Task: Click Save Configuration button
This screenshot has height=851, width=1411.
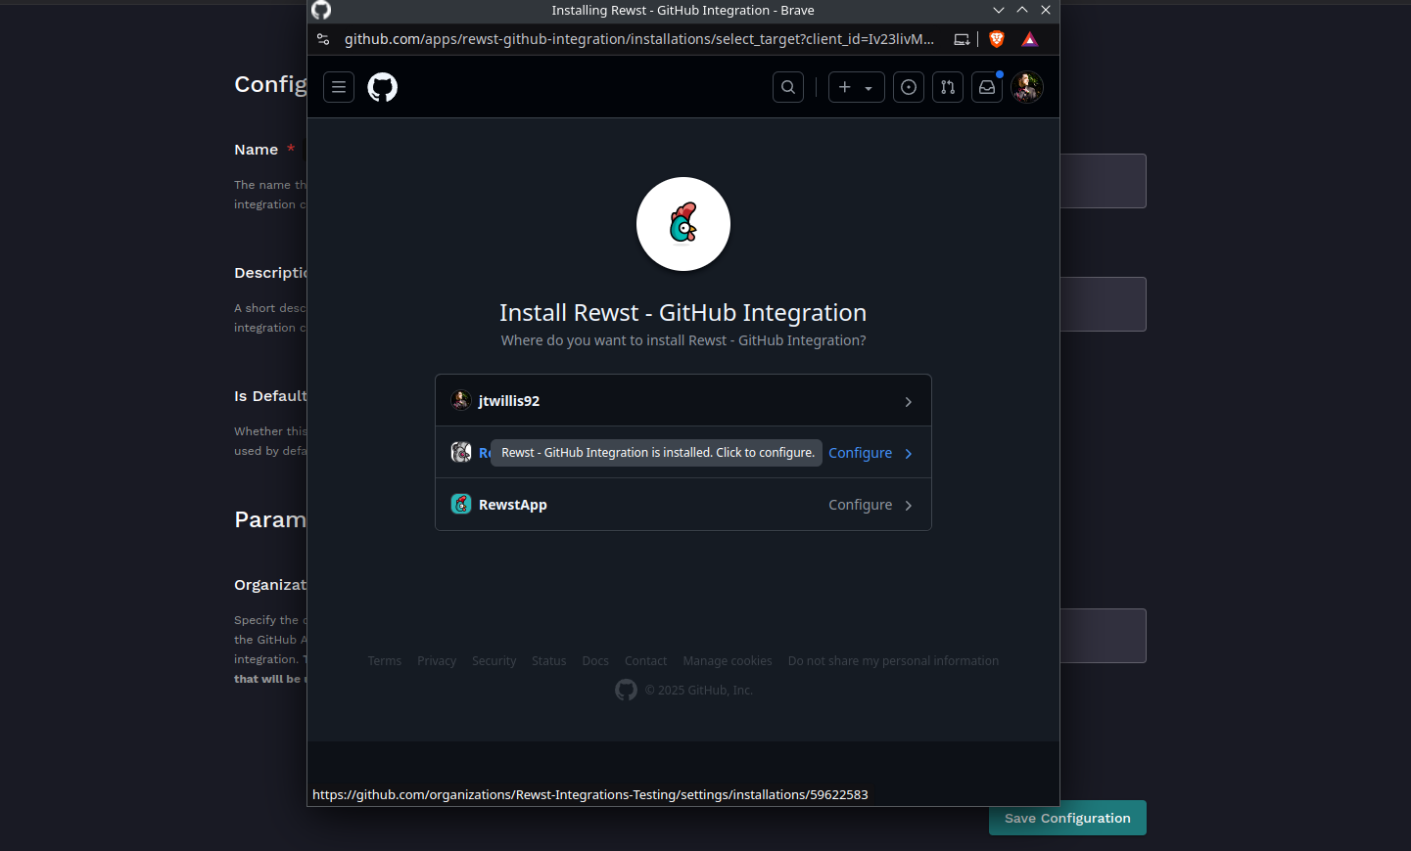Action: [x=1067, y=818]
